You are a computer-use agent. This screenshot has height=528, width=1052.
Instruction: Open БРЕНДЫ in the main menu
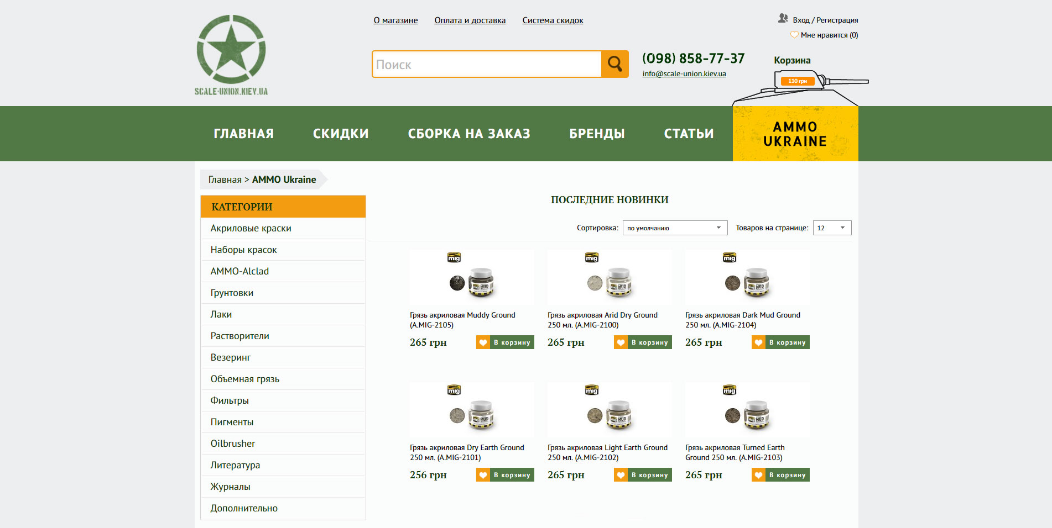(x=597, y=134)
